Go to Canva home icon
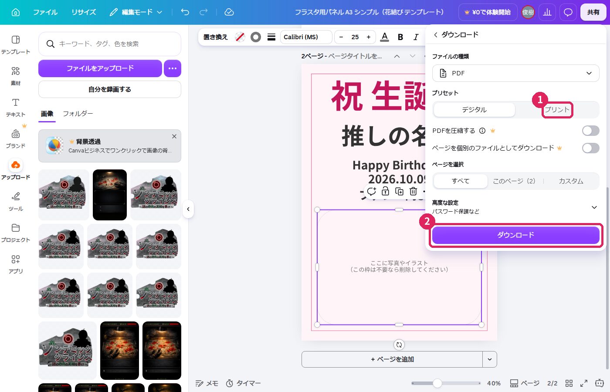 tap(16, 12)
